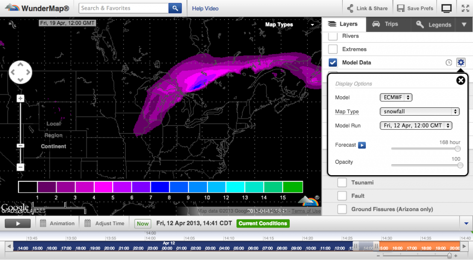Open the Model Run date dropdown

[416, 125]
